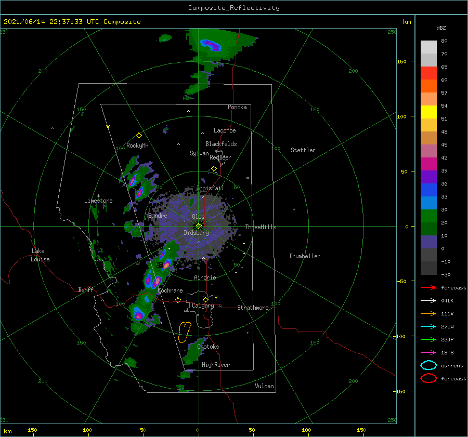Click the RockyMH label

[x=137, y=145]
